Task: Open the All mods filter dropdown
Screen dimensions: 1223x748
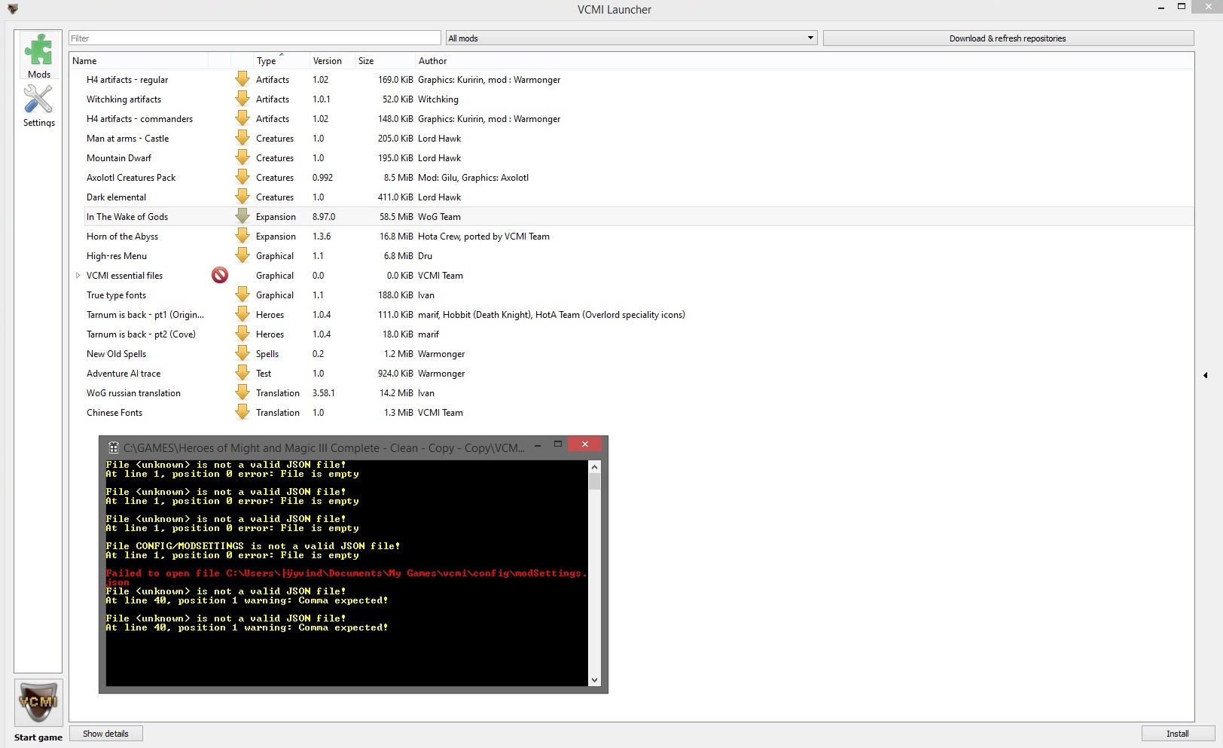Action: click(x=631, y=38)
